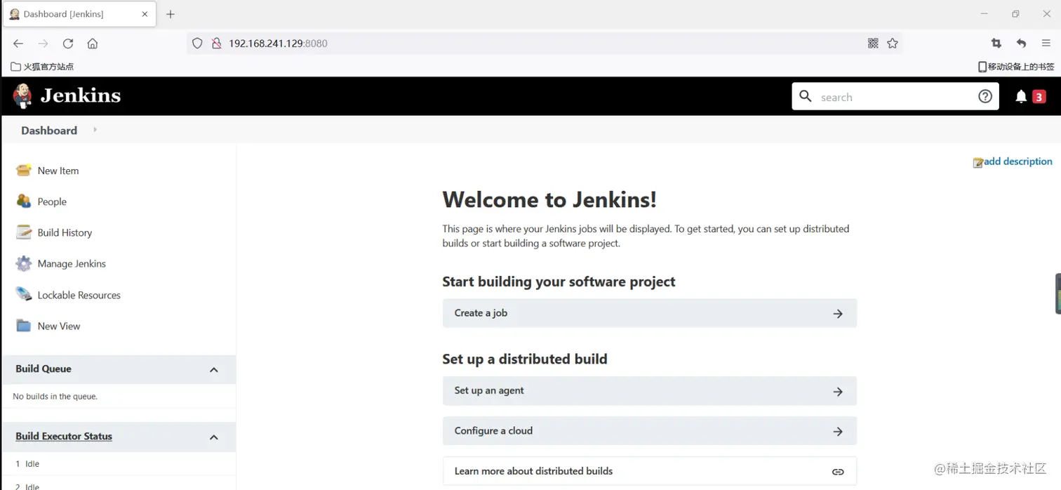Open the 火狐官方站点 bookmarks folder

pyautogui.click(x=42, y=67)
